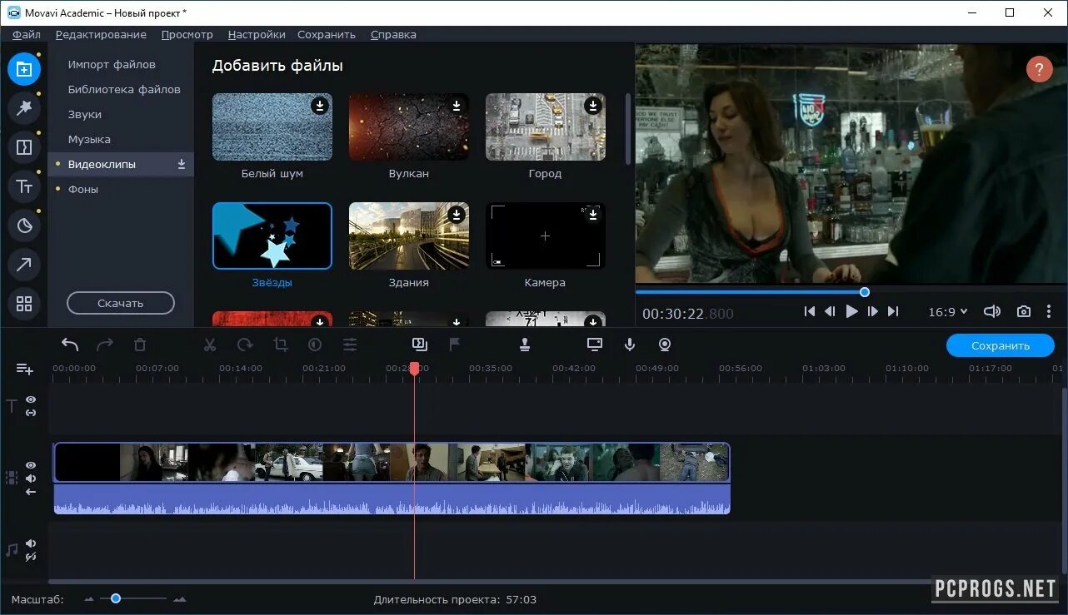Click the Масштаб zoom slider handle
This screenshot has width=1068, height=615.
(x=116, y=598)
